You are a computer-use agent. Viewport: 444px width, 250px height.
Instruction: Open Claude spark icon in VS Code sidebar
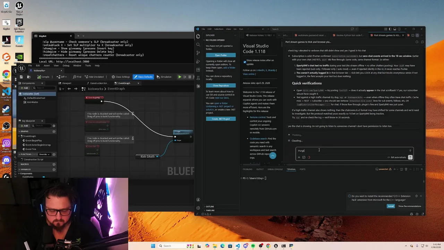pos(198,86)
